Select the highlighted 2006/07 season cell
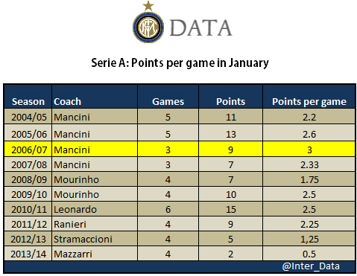Image resolution: width=357 pixels, height=276 pixels. 28,150
